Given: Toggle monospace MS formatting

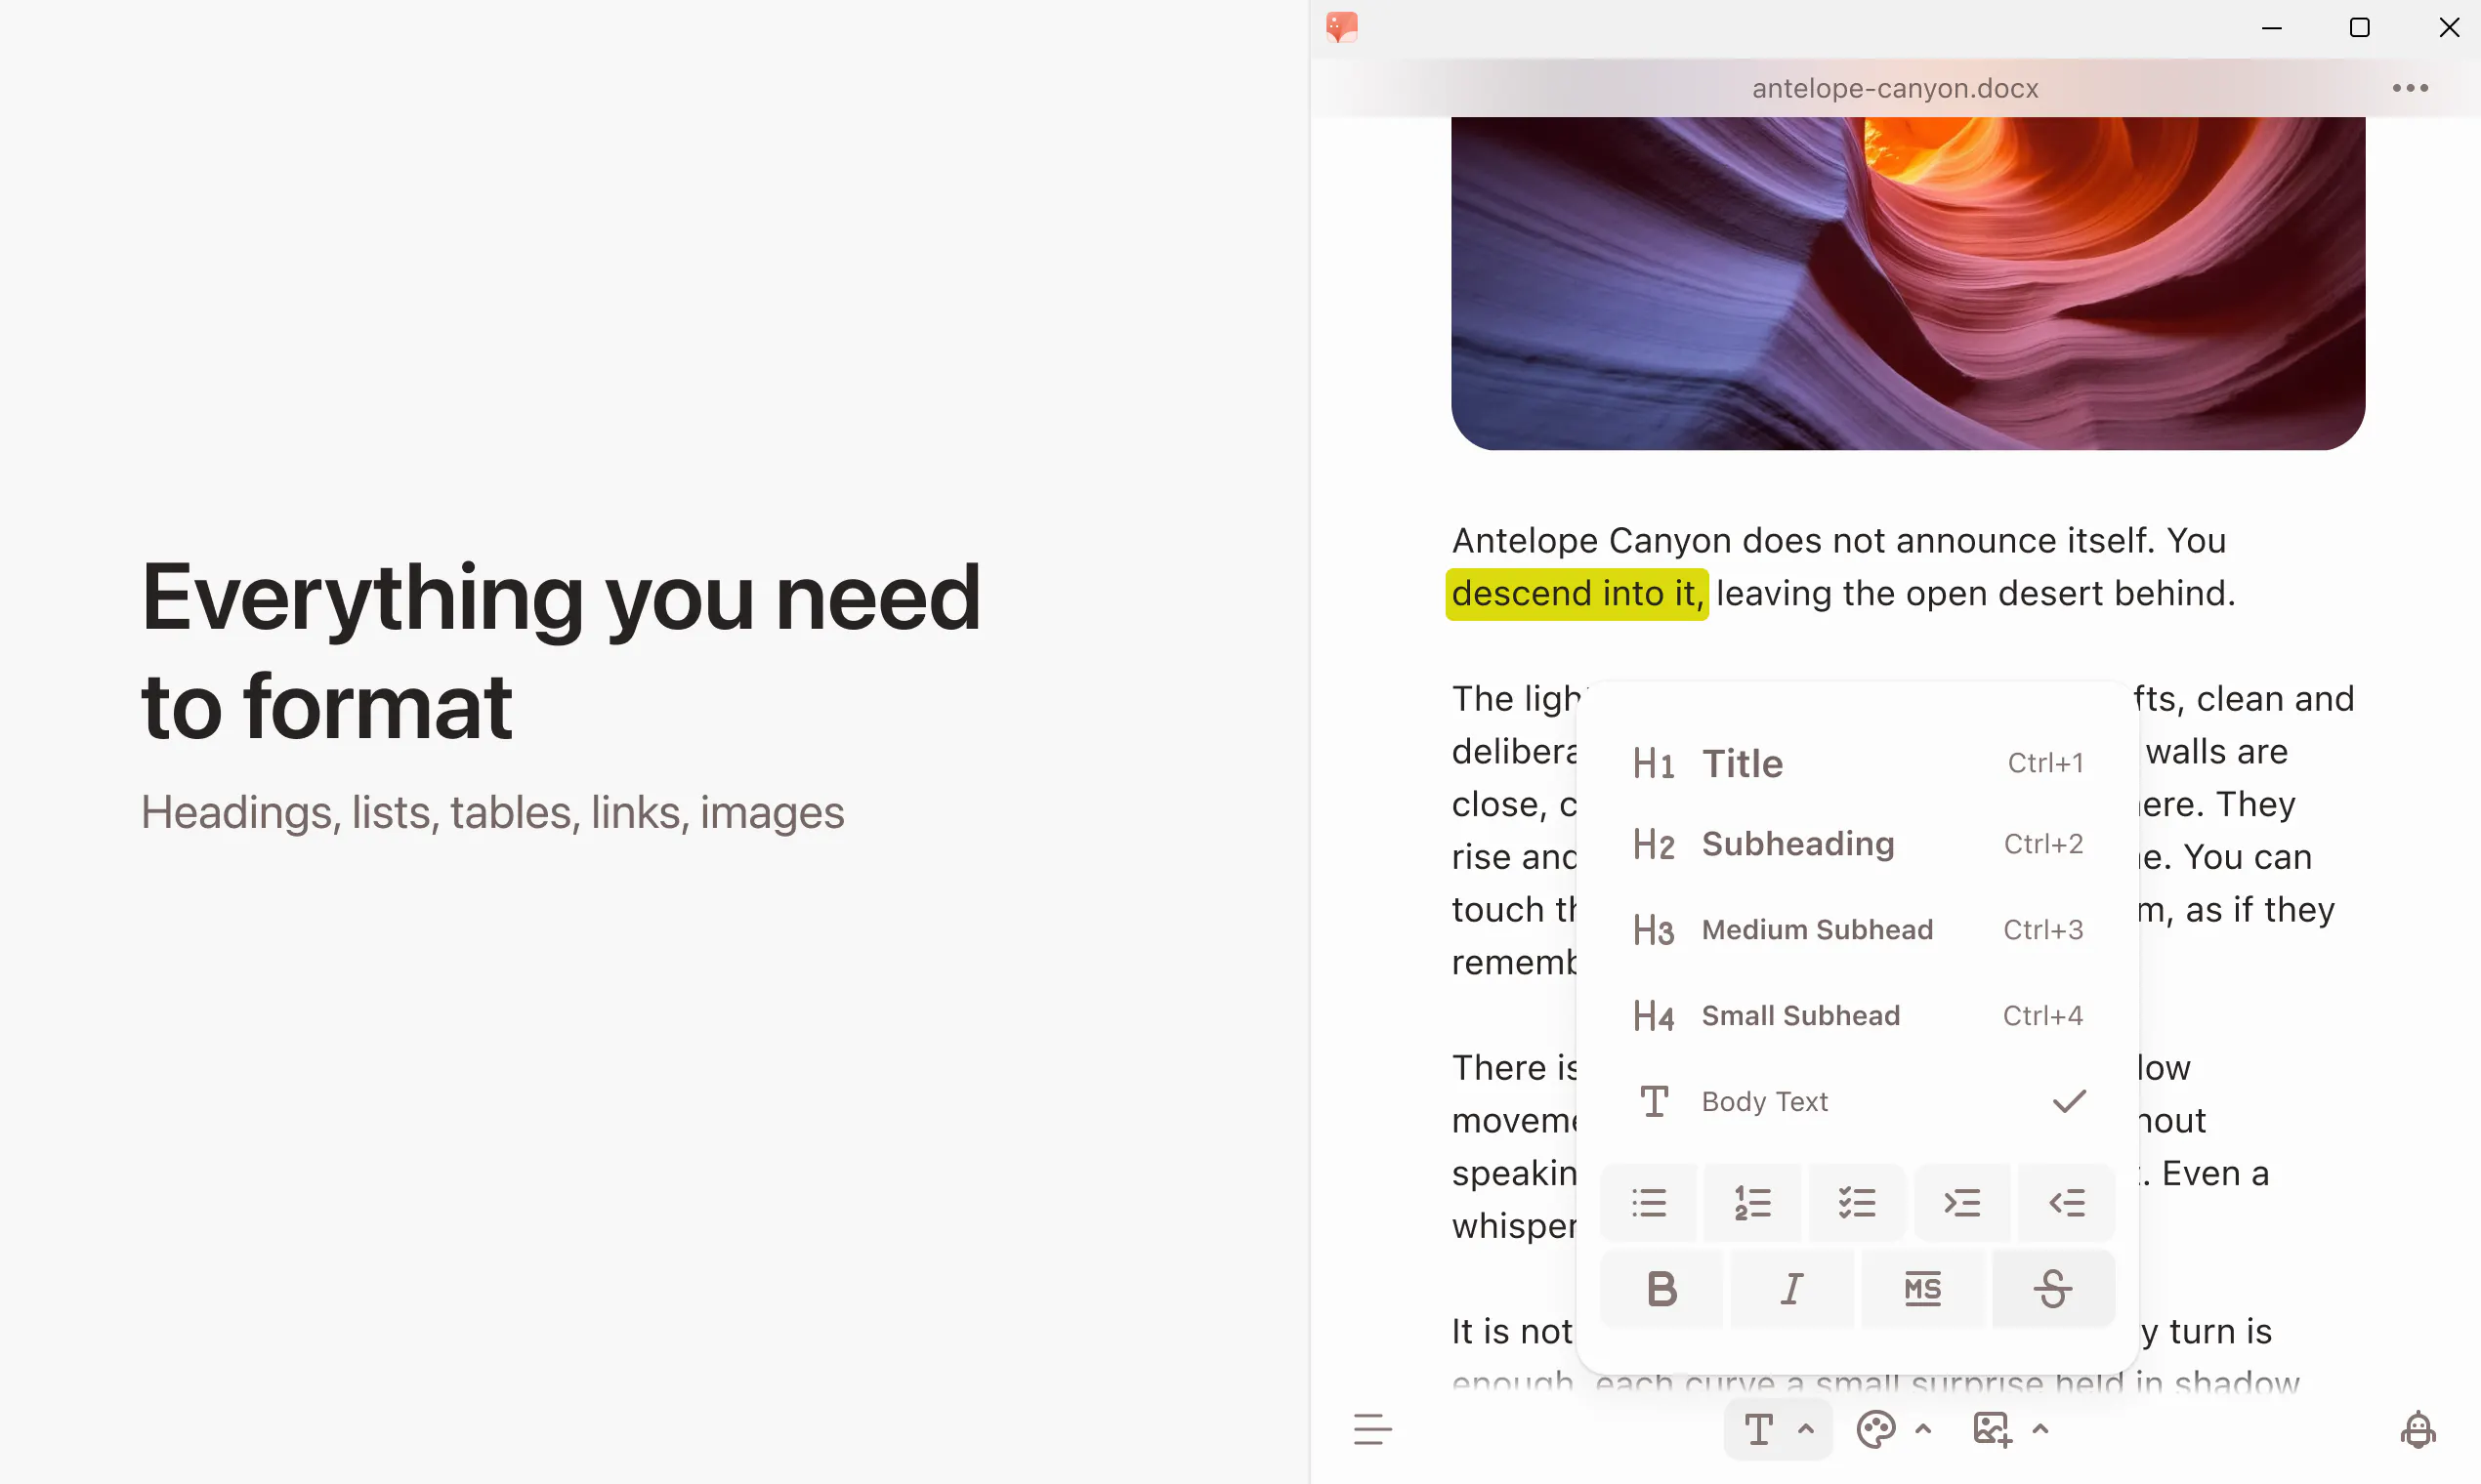Looking at the screenshot, I should click(1922, 1289).
